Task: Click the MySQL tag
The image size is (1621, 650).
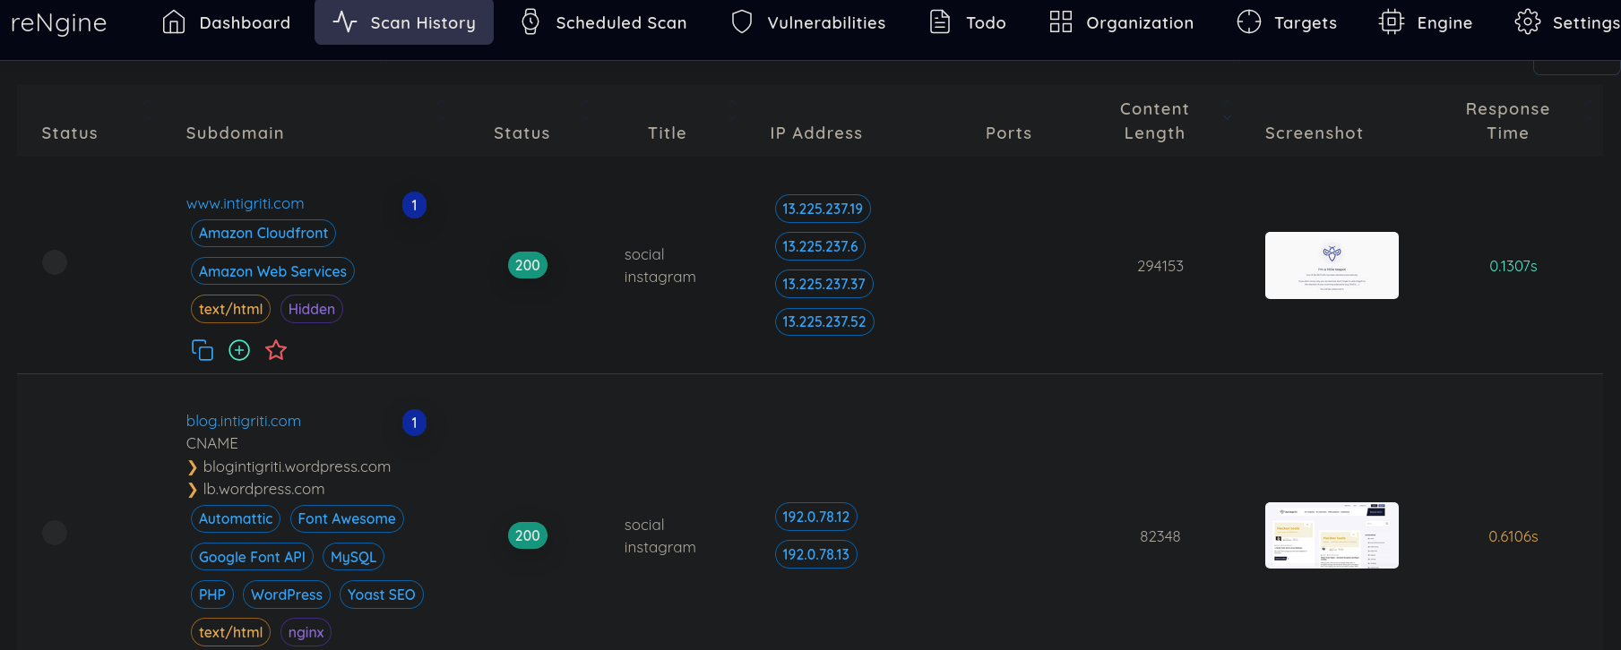Action: click(x=353, y=557)
